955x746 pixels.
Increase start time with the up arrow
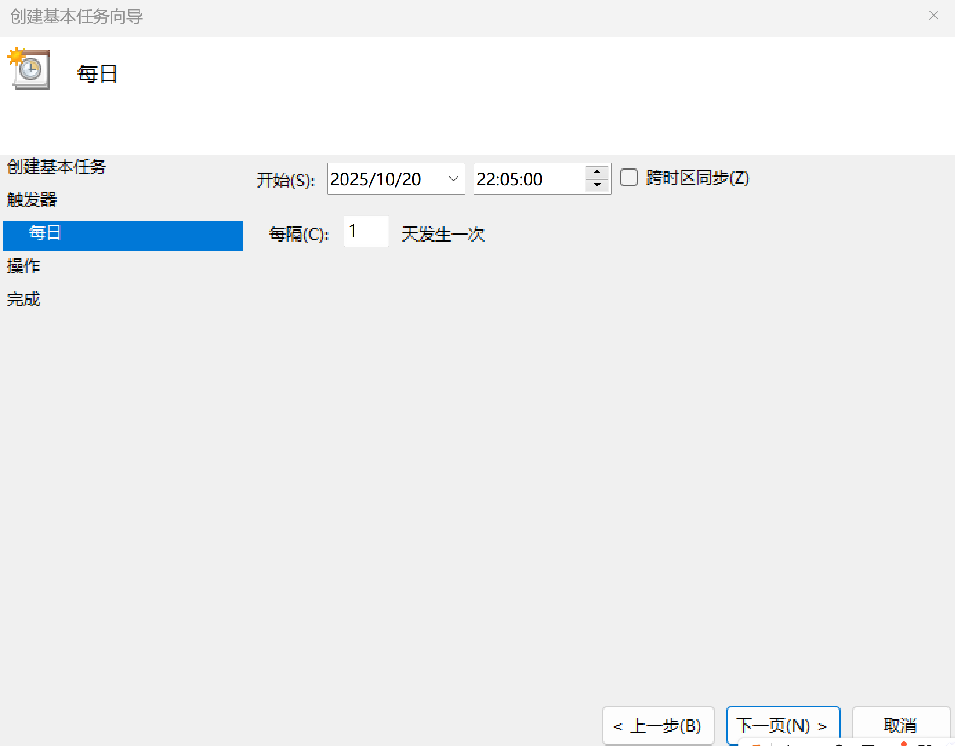[x=597, y=172]
